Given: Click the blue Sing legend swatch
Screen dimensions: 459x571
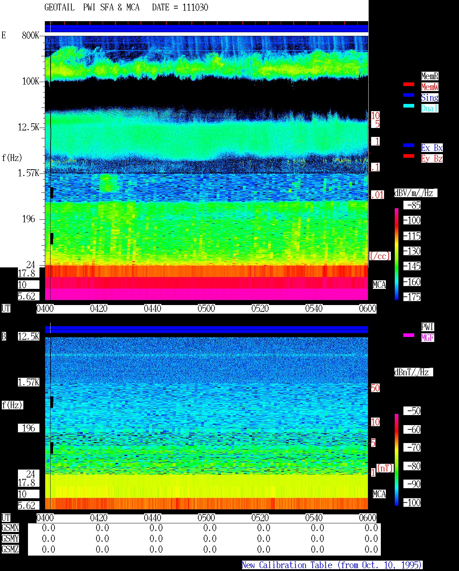Looking at the screenshot, I should click(x=409, y=95).
